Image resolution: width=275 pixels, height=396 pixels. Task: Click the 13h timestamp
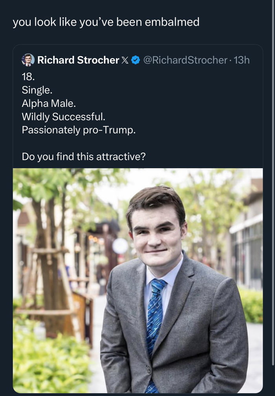tap(242, 60)
